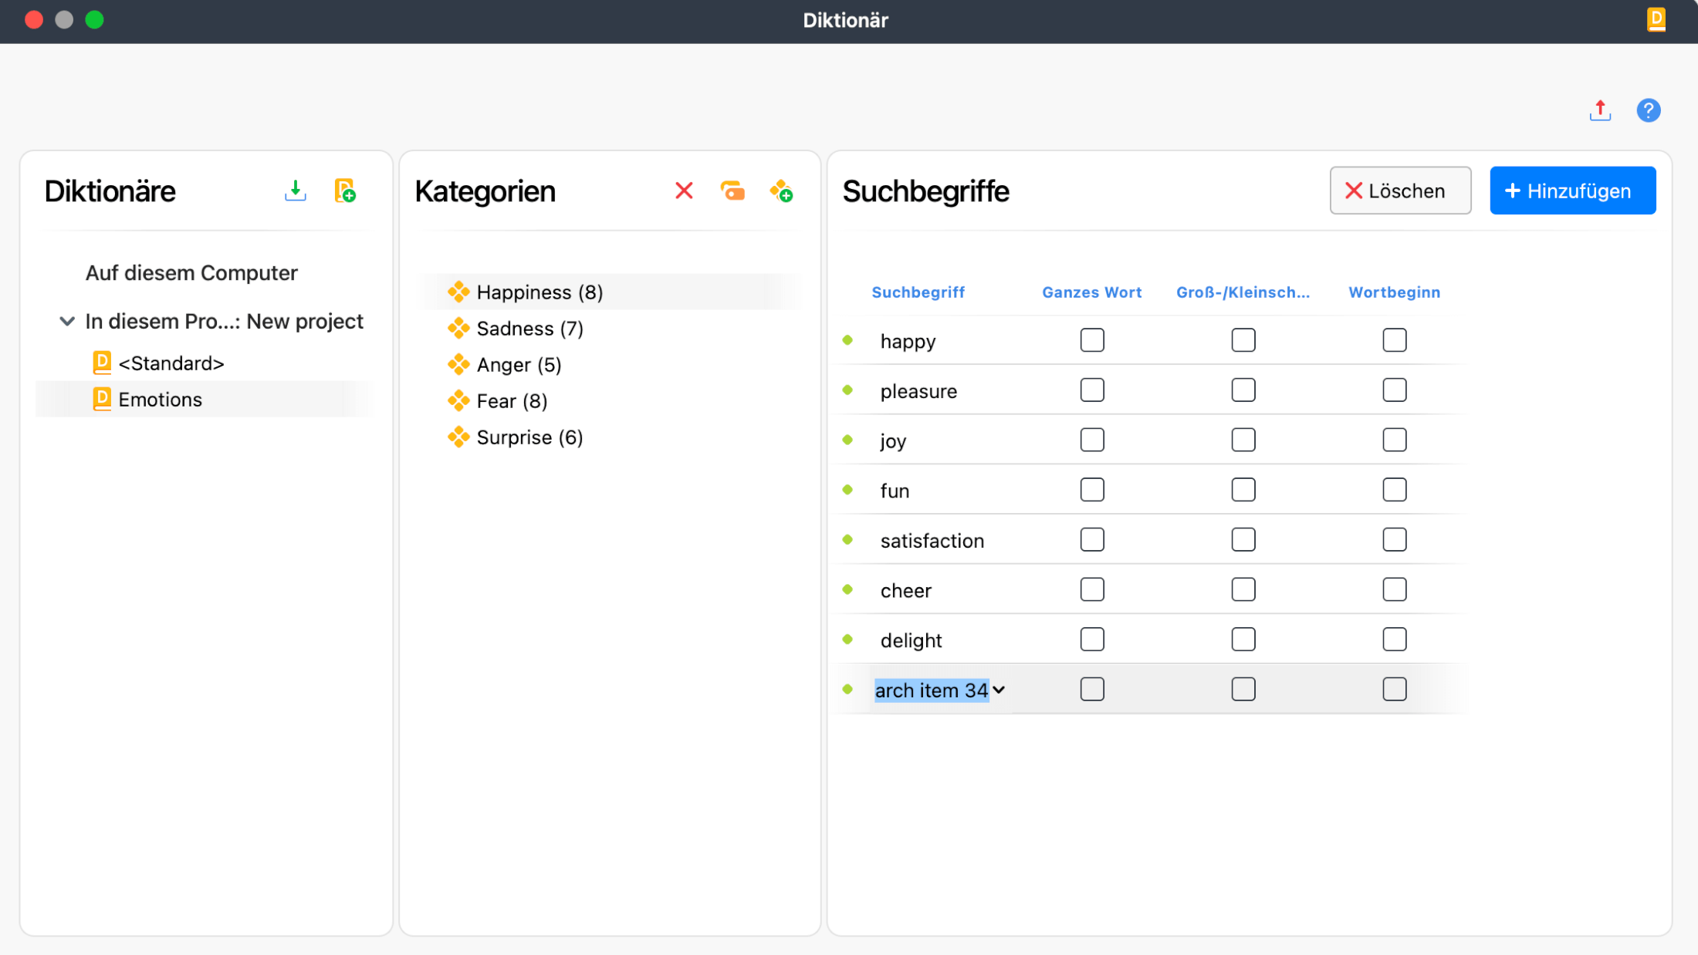The height and width of the screenshot is (955, 1698).
Task: Select the Emotions dictionary
Action: click(159, 399)
